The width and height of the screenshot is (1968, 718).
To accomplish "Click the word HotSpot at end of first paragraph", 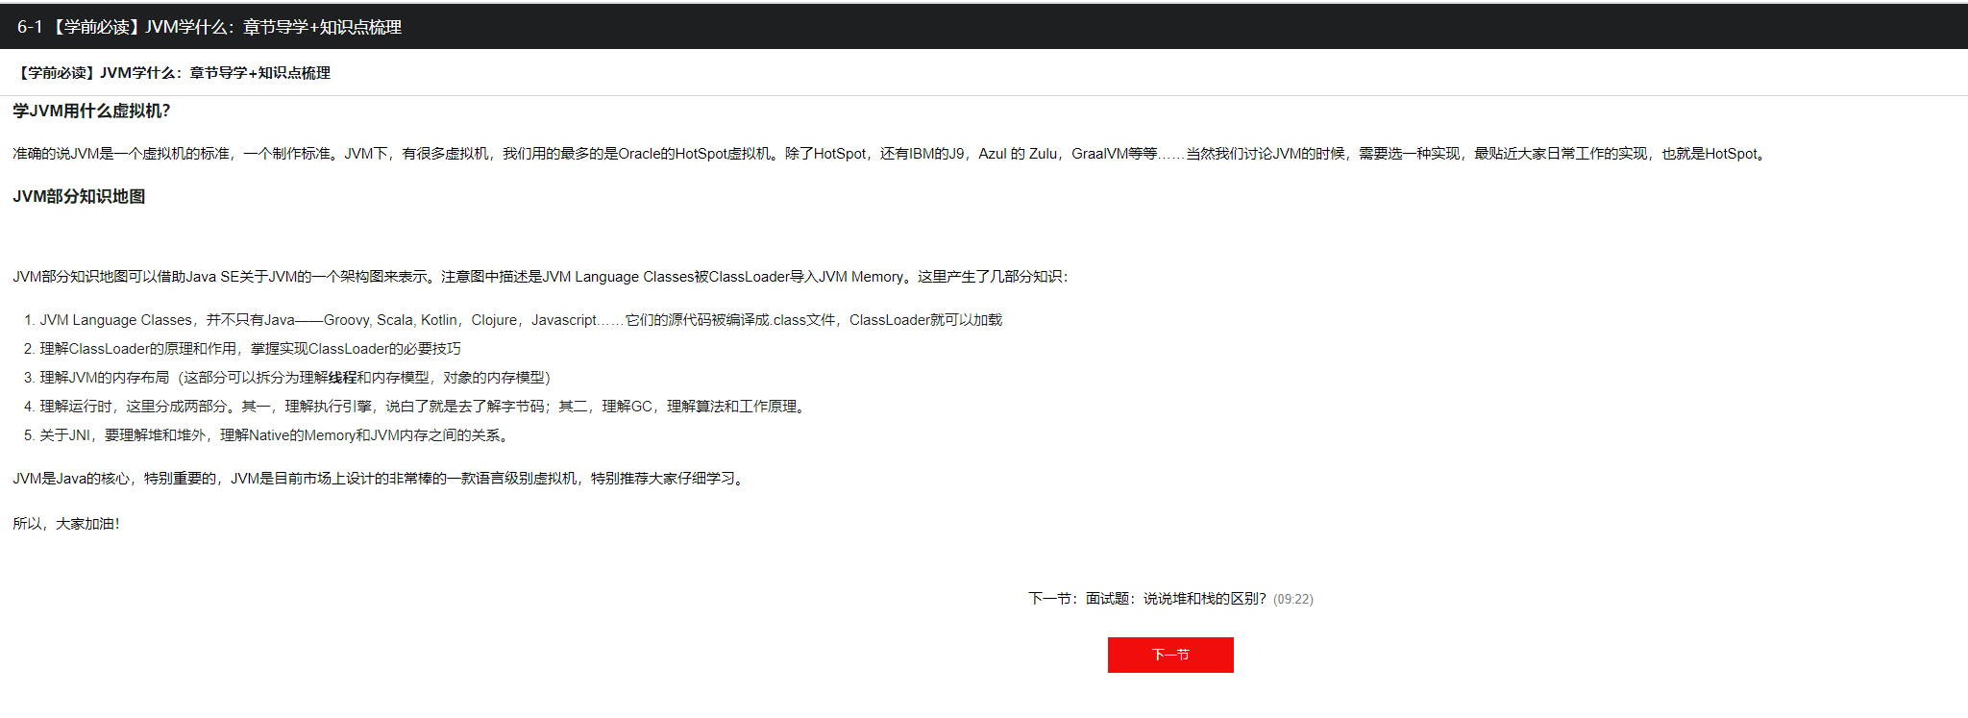I will 1731,154.
